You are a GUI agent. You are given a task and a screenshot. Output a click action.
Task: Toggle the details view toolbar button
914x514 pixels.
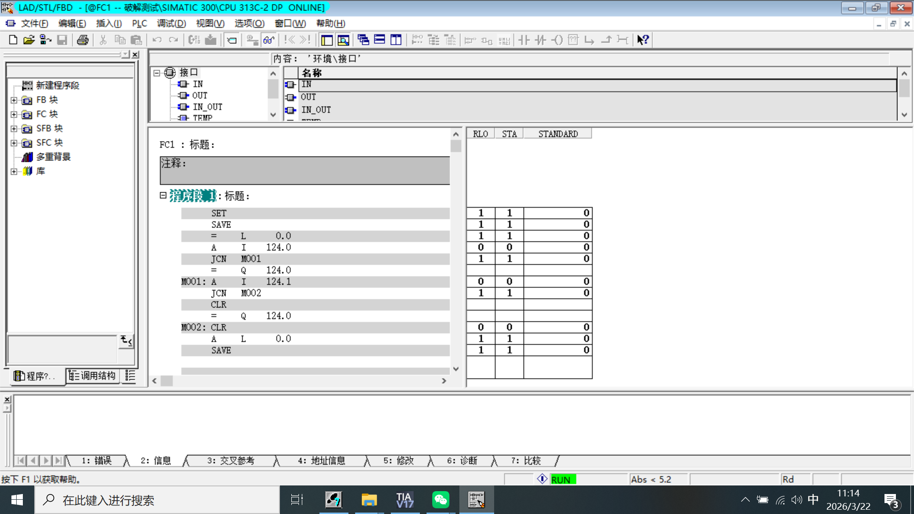pos(343,40)
